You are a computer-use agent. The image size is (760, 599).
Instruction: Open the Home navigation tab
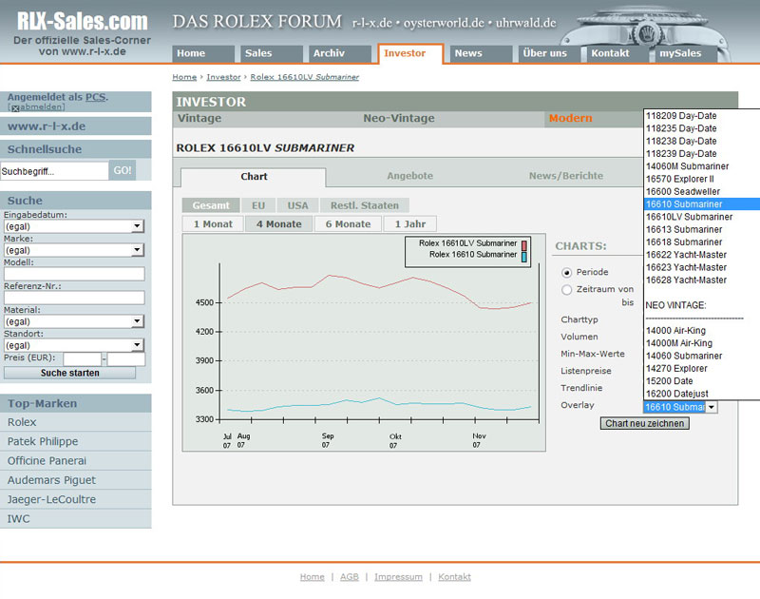(x=203, y=53)
